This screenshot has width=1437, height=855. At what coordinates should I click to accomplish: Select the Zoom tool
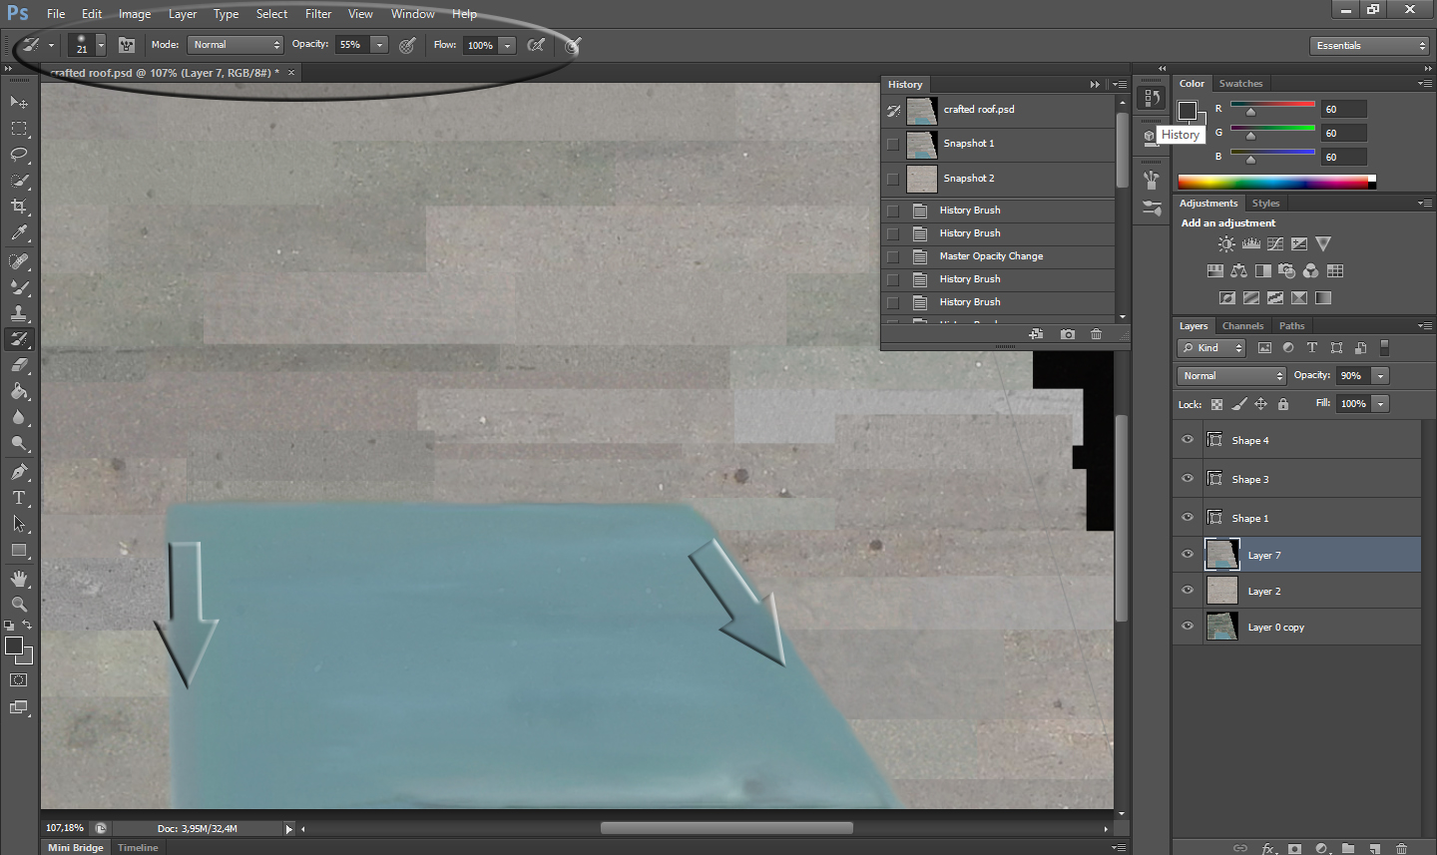[19, 605]
